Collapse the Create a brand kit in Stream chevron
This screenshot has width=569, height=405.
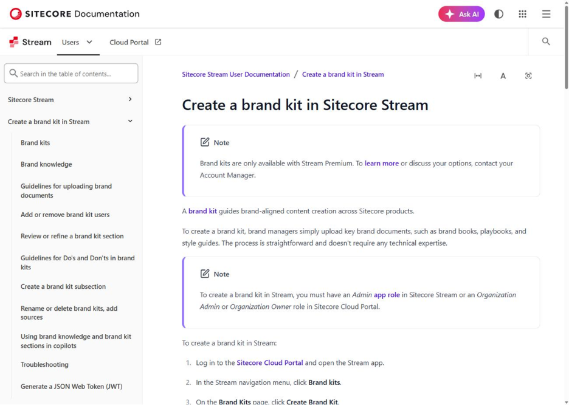130,121
